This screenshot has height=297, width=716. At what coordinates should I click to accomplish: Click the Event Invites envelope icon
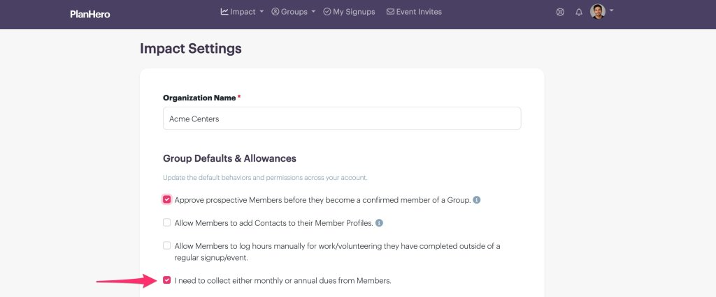tap(390, 11)
